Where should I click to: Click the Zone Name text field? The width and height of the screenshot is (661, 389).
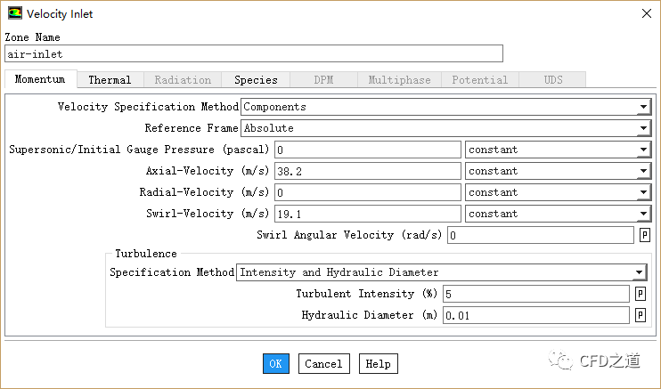pos(253,53)
